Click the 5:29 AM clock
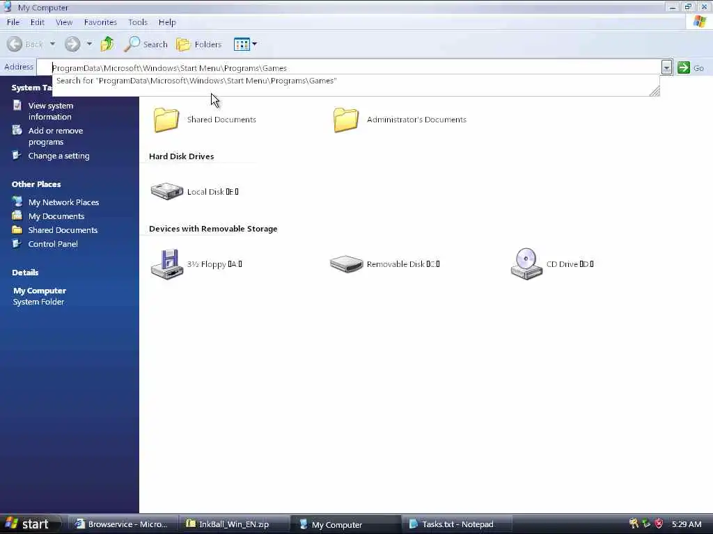713x534 pixels. click(686, 524)
